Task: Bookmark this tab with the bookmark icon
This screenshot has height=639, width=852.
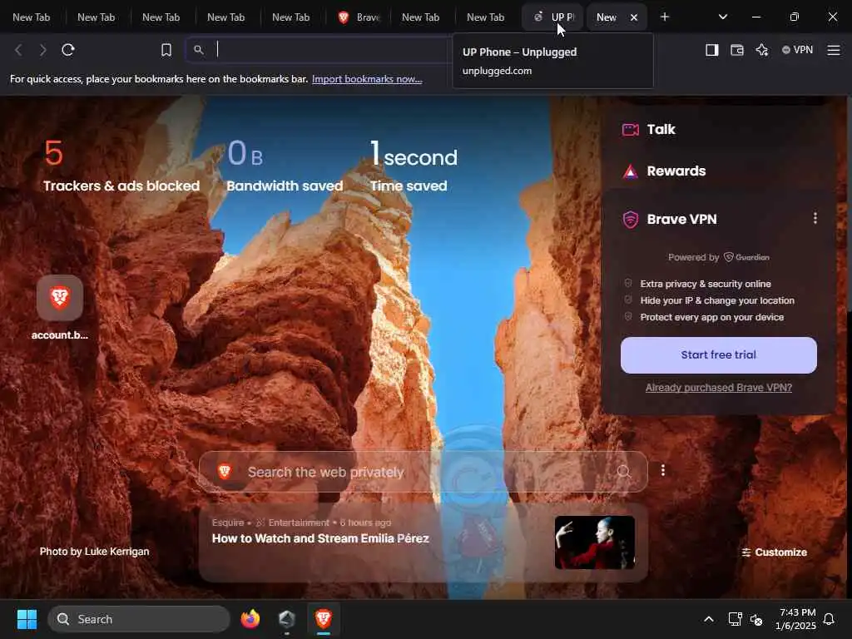Action: point(166,50)
